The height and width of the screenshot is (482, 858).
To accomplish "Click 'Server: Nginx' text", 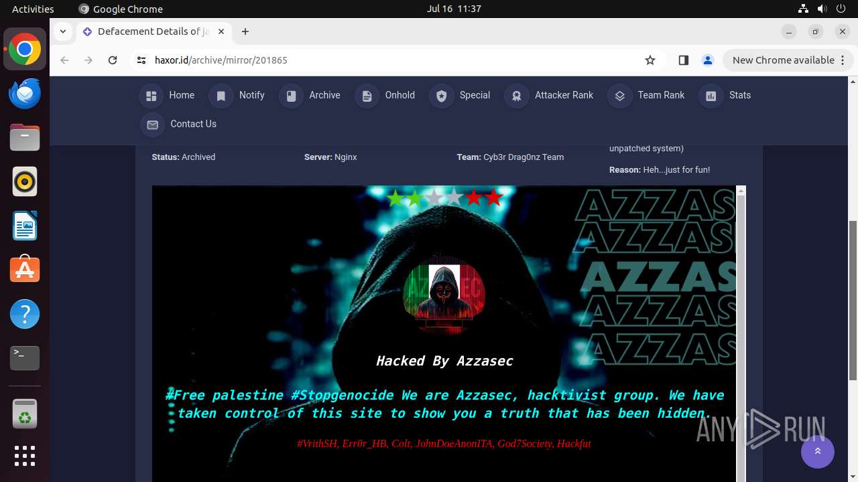I will click(x=330, y=157).
